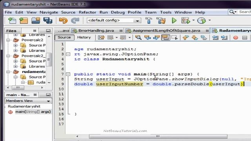
Task: Click Start Macro Recording red icon
Action: point(236,38)
